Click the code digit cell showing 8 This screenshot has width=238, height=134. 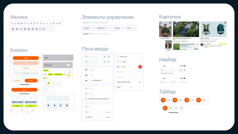click(67, 105)
